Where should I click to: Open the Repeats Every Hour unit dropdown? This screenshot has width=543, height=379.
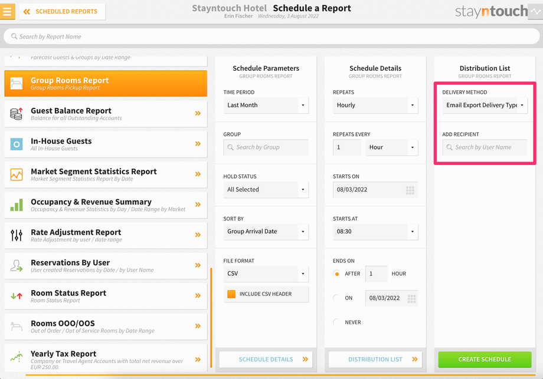392,147
